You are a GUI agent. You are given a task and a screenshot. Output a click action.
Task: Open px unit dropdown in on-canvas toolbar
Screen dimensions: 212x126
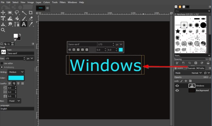pos(119,44)
